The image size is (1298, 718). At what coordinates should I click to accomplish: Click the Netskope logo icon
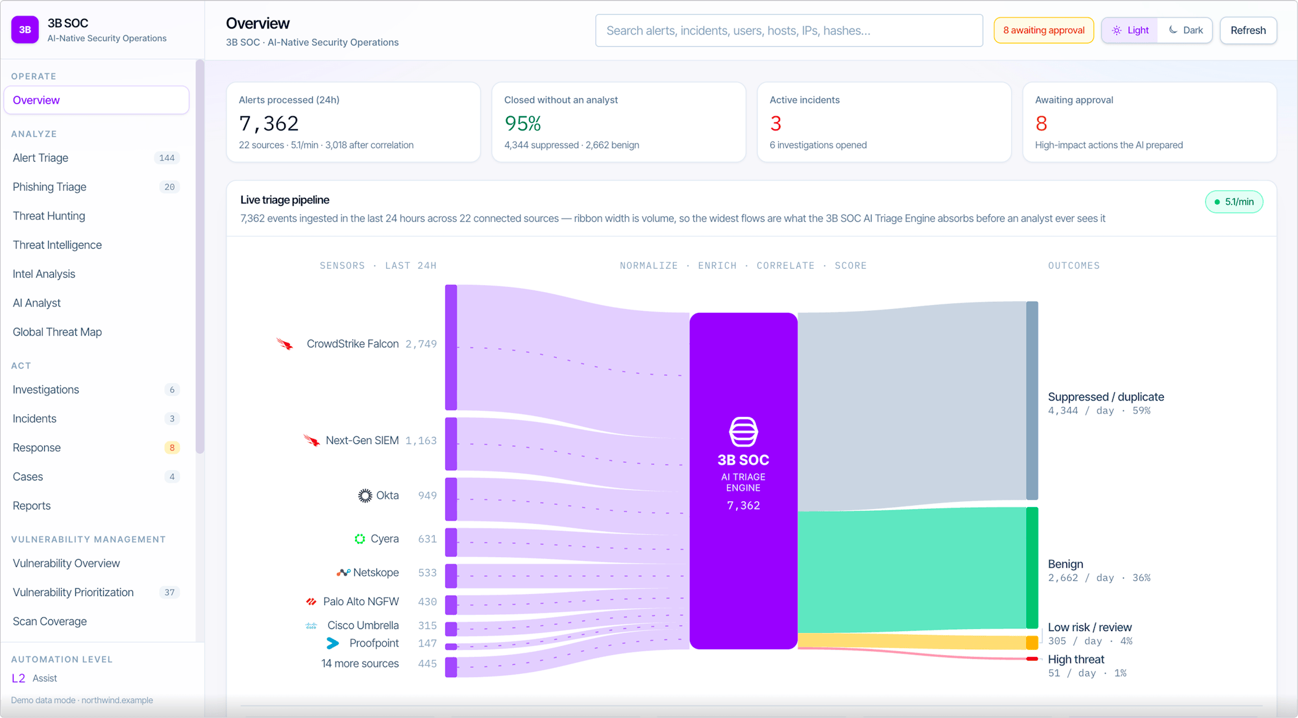click(x=343, y=573)
